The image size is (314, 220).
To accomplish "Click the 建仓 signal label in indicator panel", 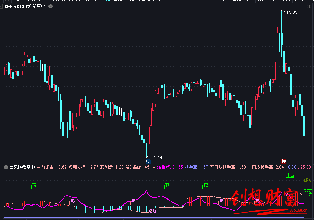I will (152, 211).
